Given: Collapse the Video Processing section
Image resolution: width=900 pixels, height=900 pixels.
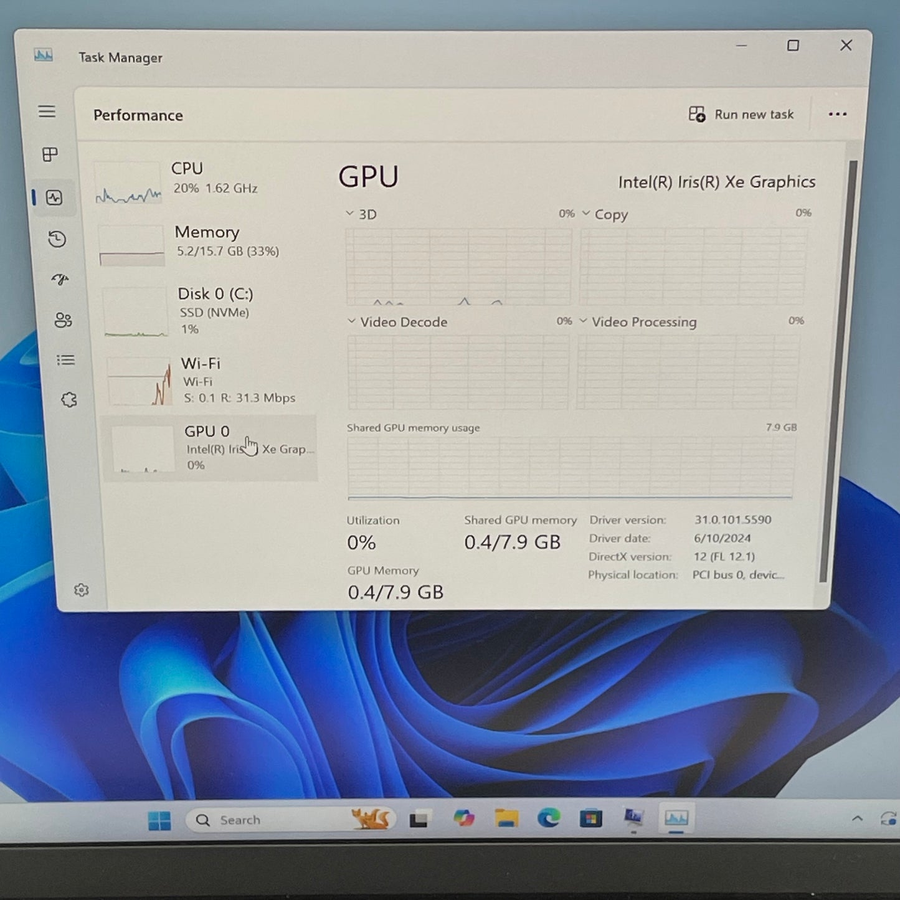Looking at the screenshot, I should (583, 321).
